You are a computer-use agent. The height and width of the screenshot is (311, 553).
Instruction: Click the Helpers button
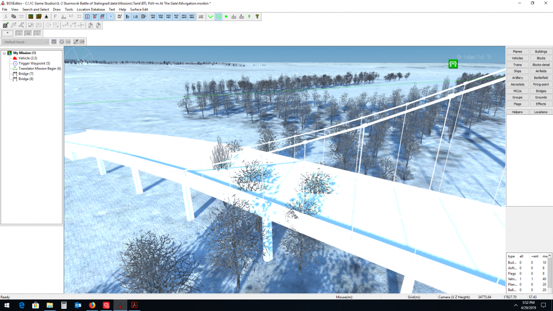click(x=518, y=112)
